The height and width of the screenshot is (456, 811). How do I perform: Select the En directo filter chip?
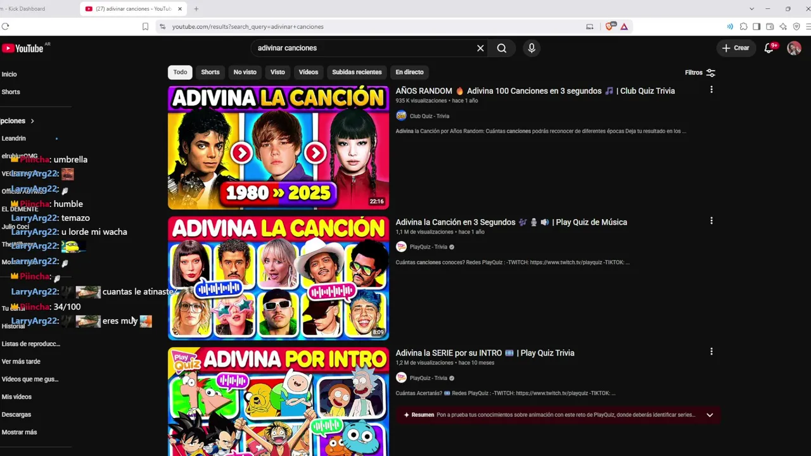click(409, 72)
